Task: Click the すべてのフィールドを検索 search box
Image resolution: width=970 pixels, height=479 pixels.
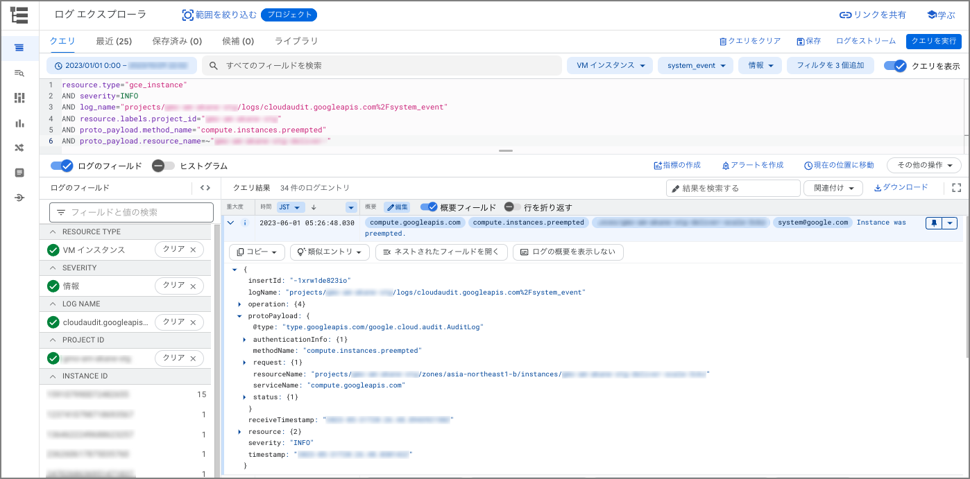Action: 382,66
